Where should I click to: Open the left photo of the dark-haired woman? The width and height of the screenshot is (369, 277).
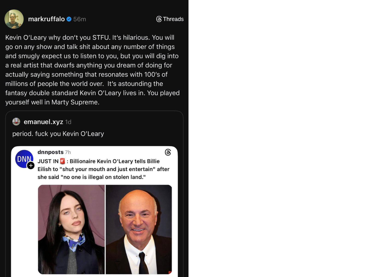click(71, 229)
